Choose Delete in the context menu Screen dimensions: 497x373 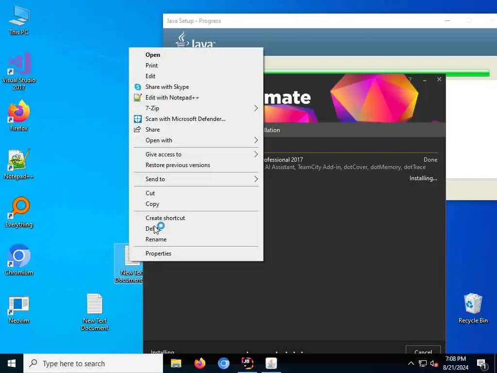pos(196,229)
